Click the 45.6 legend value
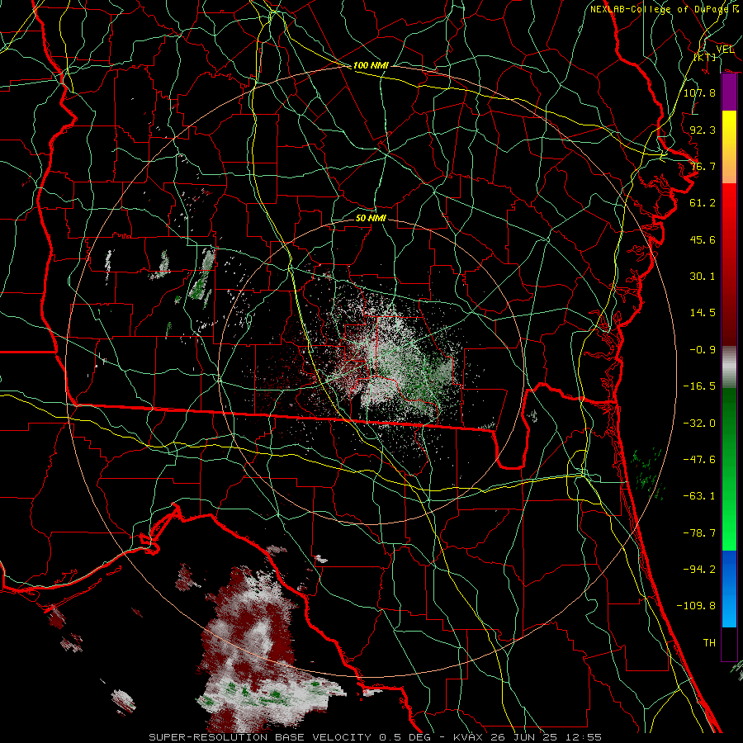743x743 pixels. [703, 239]
